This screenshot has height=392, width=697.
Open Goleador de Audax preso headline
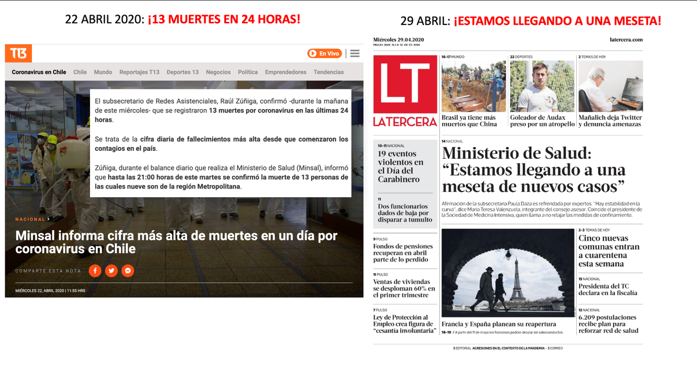(542, 121)
